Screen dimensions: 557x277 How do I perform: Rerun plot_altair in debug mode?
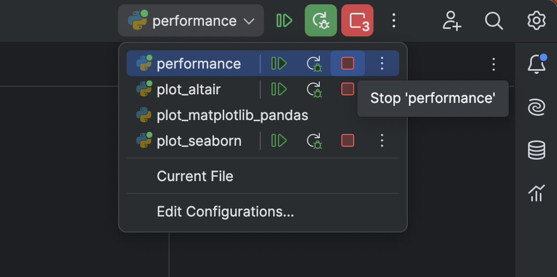point(314,89)
